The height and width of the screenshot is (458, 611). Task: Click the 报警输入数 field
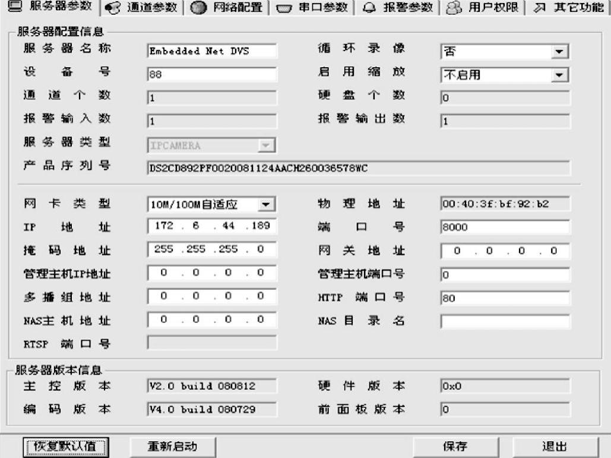point(212,121)
